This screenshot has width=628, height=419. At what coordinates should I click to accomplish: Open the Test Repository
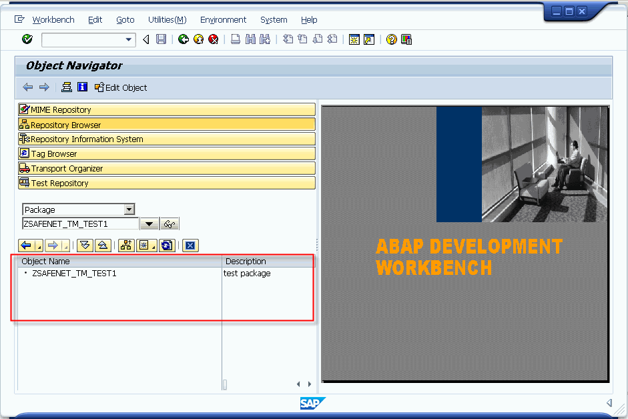click(x=167, y=183)
